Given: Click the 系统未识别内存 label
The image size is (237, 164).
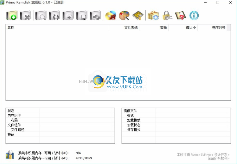Looking at the screenshot, I should click(x=43, y=153).
